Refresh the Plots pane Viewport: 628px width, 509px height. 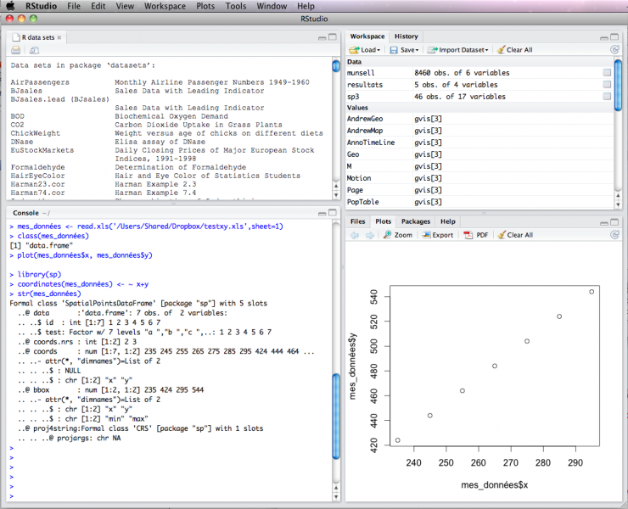614,235
